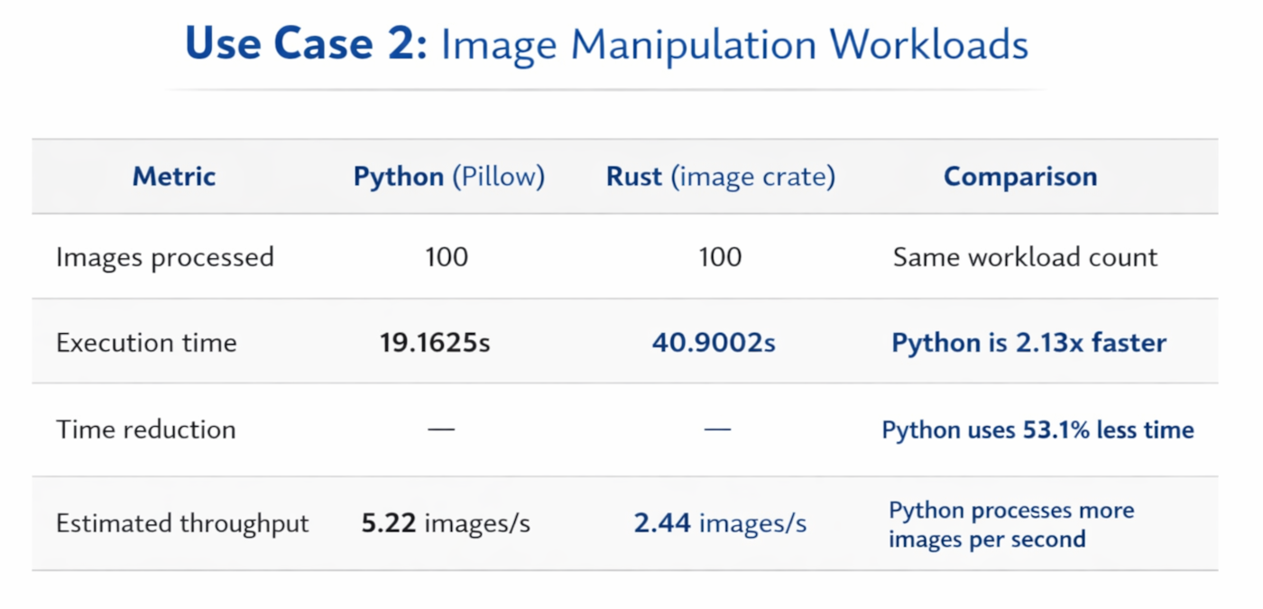
Task: Select the Python images processed value 100
Action: tap(448, 256)
